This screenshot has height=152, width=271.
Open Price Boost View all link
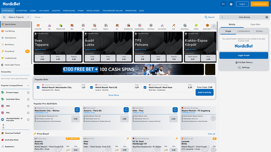tap(211, 134)
